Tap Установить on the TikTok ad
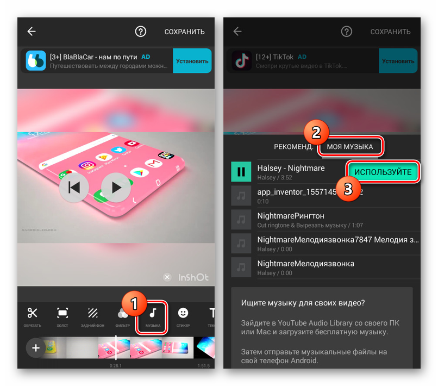Viewport: 438px width, 386px height. (x=398, y=62)
